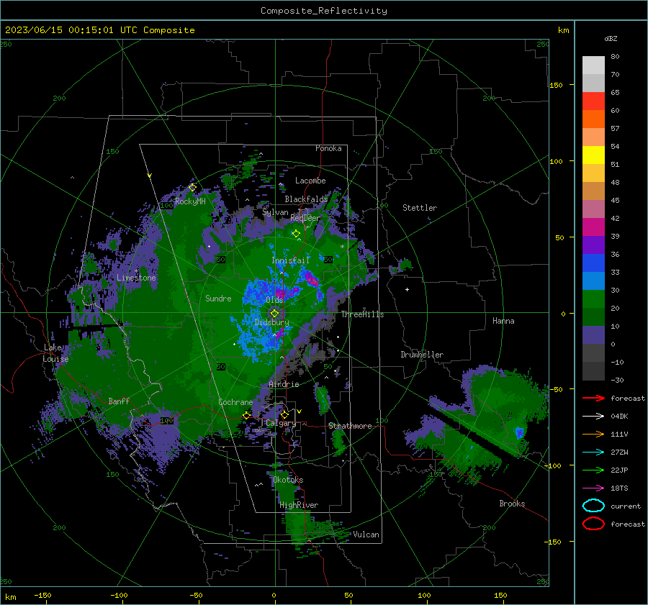
Task: Click the 80 value on dBZ scale
Action: click(x=615, y=57)
